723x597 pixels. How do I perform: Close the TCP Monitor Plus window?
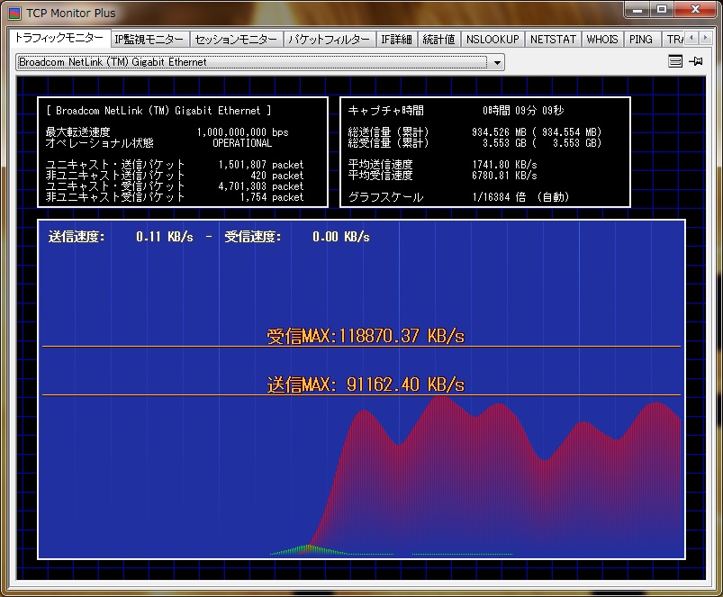[x=695, y=10]
